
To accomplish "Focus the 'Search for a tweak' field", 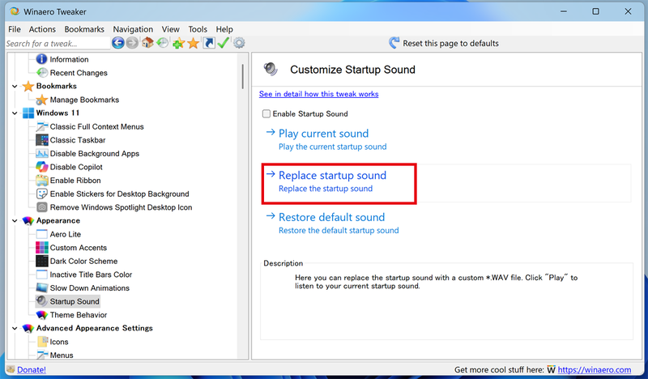I will point(58,44).
